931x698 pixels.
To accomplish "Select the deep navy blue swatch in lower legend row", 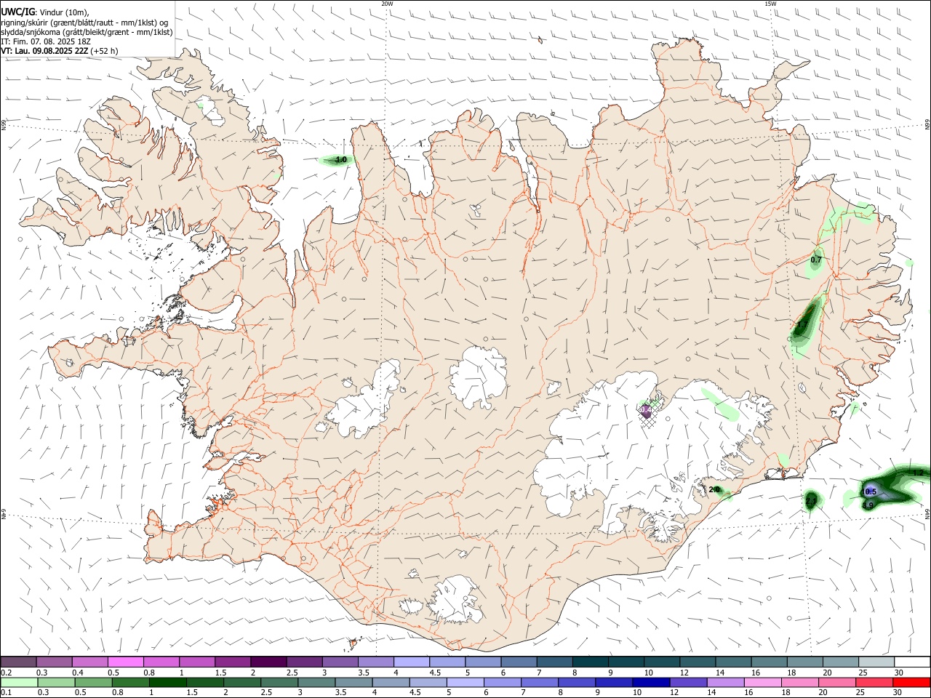I will (x=650, y=682).
